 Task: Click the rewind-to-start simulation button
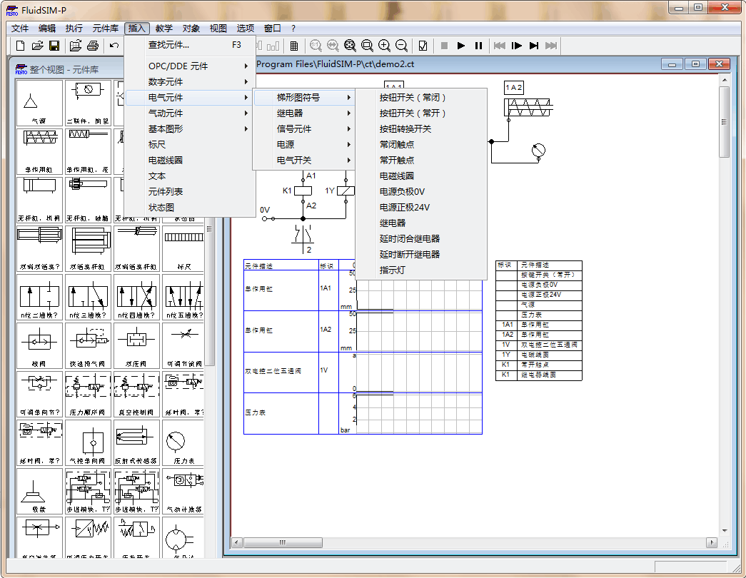tap(500, 46)
